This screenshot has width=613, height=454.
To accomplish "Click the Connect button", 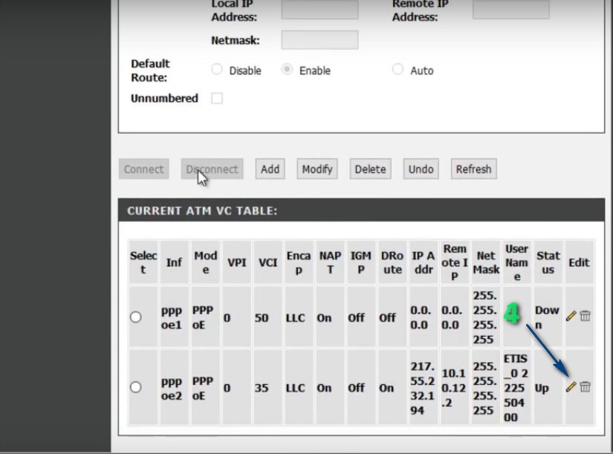I will [x=144, y=169].
